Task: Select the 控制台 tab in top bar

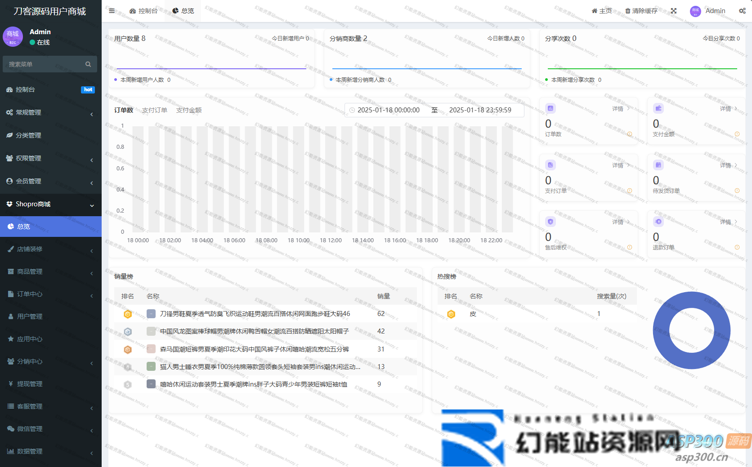Action: coord(143,11)
